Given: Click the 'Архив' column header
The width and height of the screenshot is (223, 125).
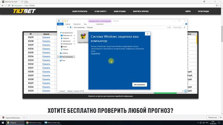Looking at the screenshot, I should coord(46,34).
